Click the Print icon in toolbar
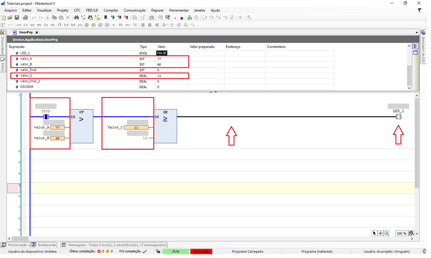431x258 pixels. click(25, 18)
